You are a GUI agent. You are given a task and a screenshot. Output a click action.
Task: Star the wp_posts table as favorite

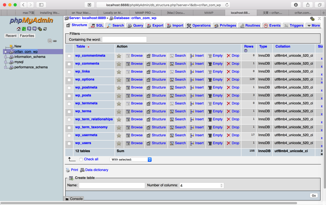[119, 96]
